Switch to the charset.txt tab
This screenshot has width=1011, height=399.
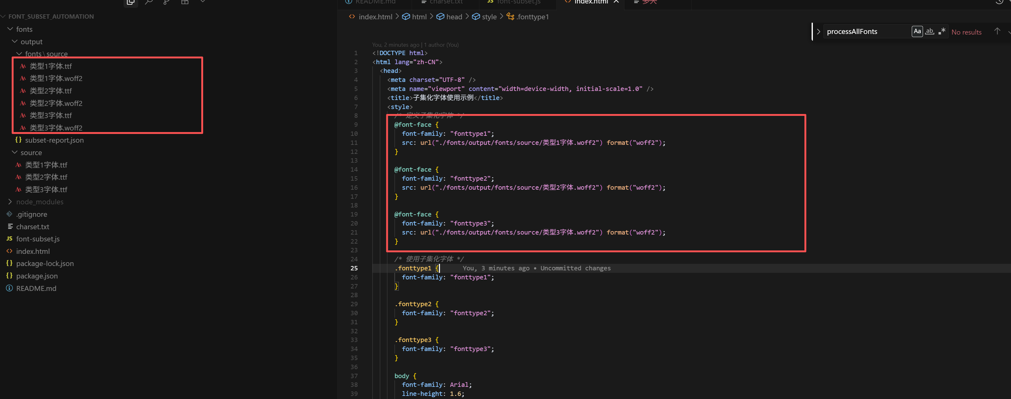pos(446,2)
